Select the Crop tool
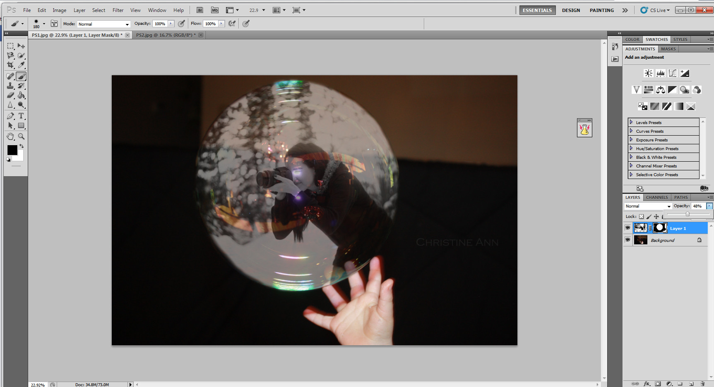The width and height of the screenshot is (714, 387). 10,65
